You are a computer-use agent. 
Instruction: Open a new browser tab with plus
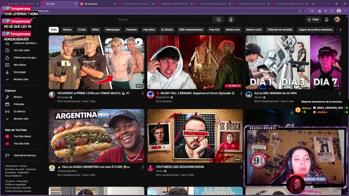[x=313, y=4]
